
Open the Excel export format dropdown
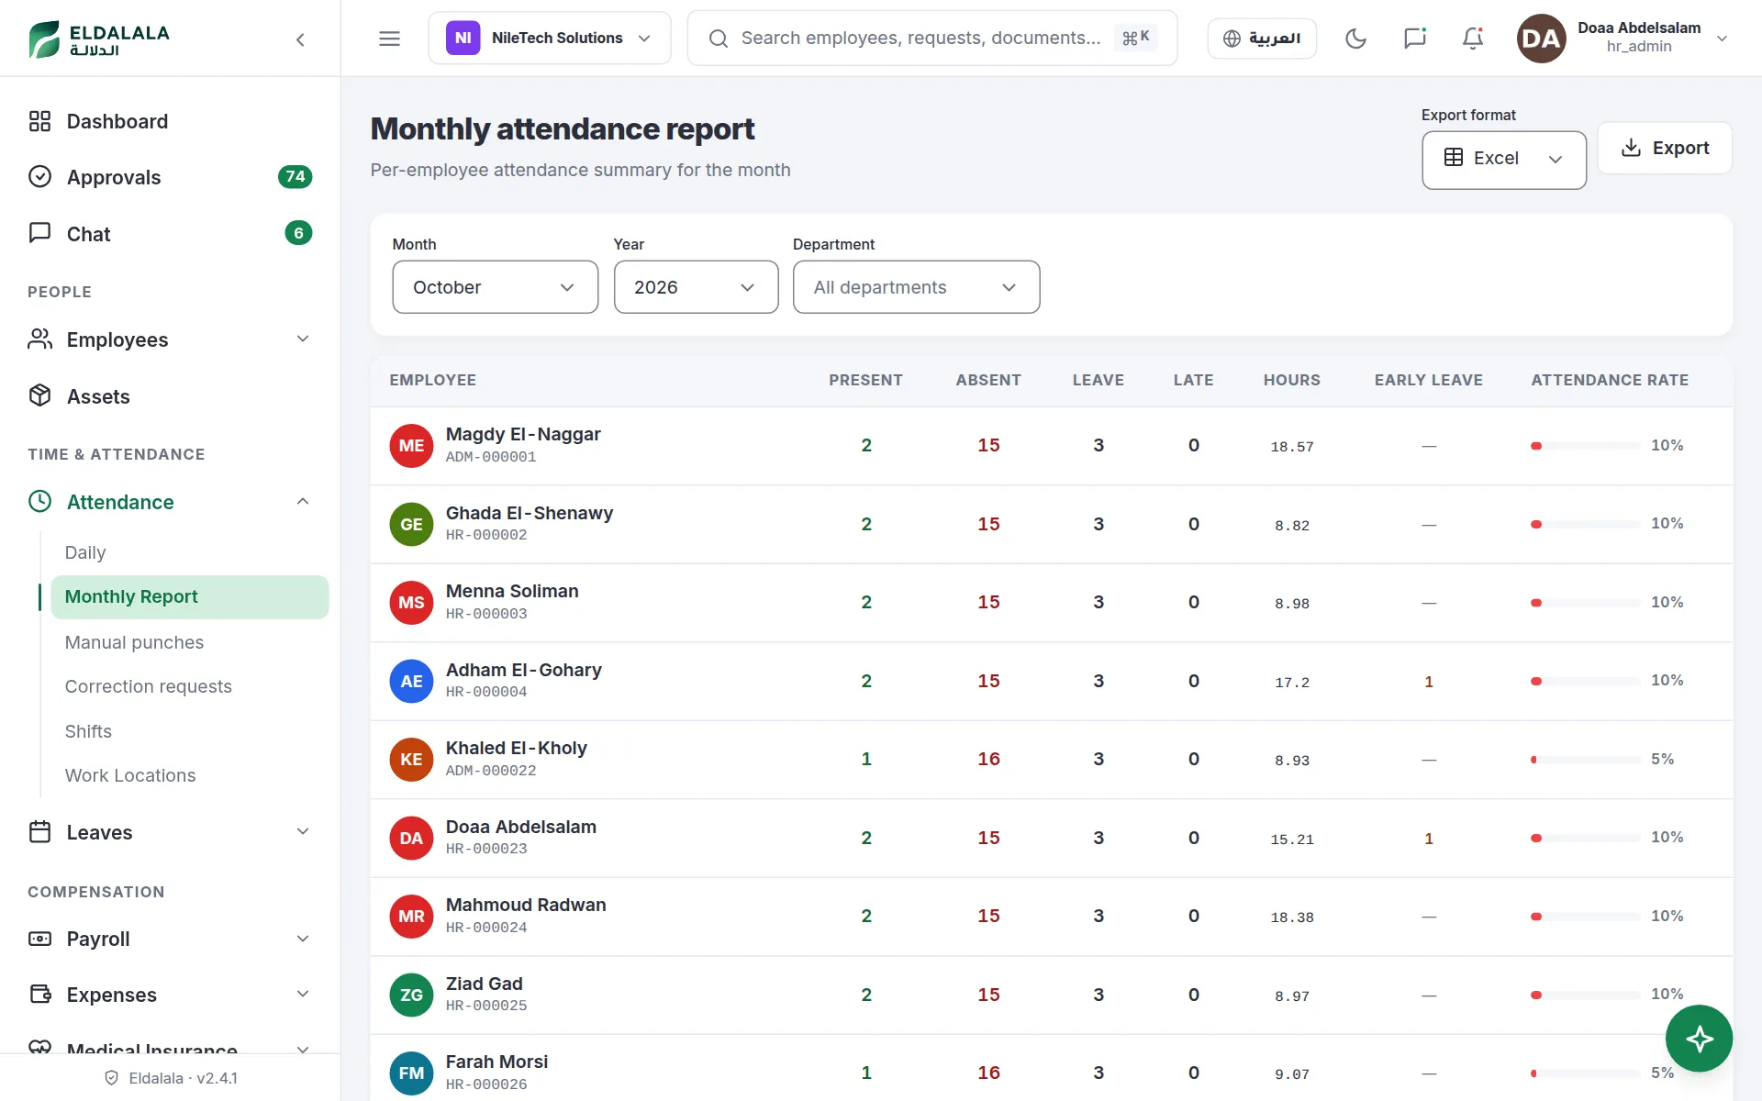tap(1504, 160)
